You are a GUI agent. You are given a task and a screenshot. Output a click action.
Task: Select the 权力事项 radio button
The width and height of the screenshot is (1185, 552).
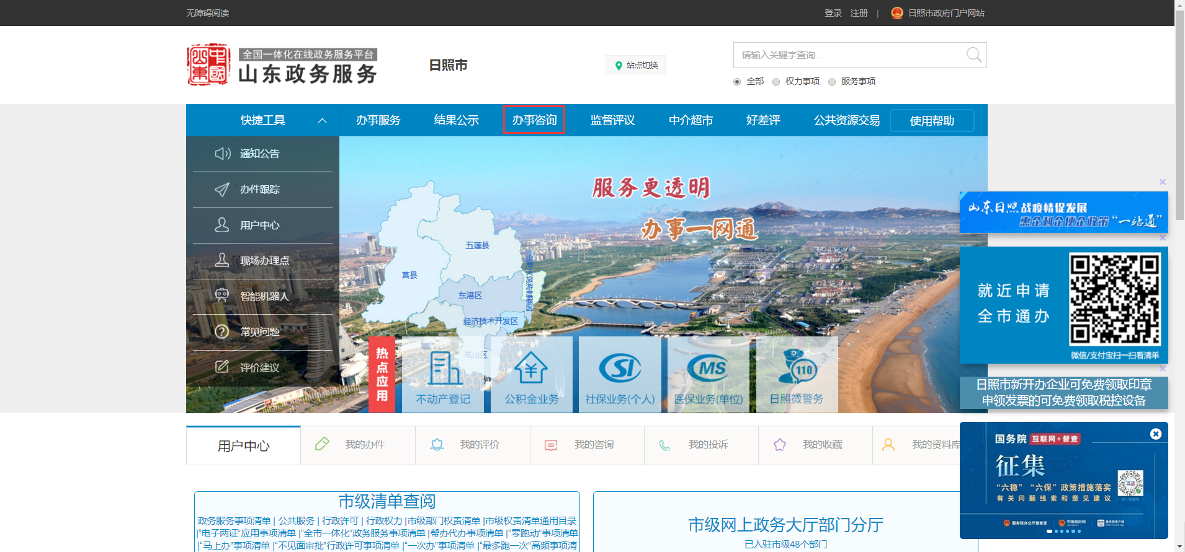coord(776,82)
